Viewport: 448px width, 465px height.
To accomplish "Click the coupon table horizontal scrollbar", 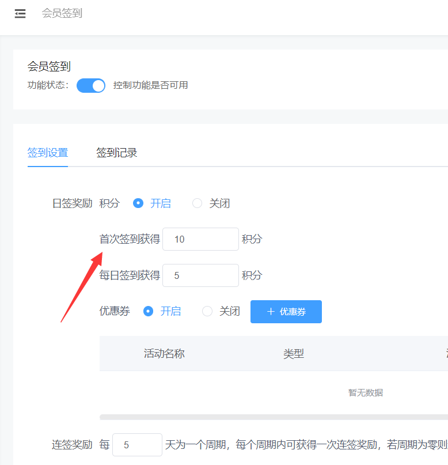I will [x=274, y=417].
